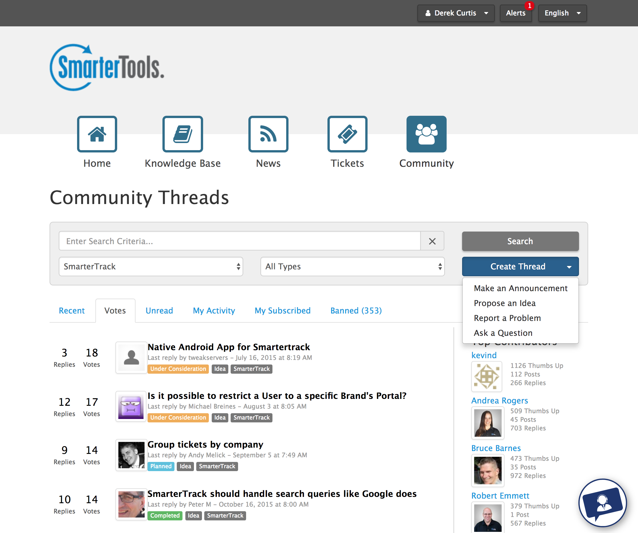Open kevind's contributor avatar
The height and width of the screenshot is (533, 638).
tap(486, 377)
